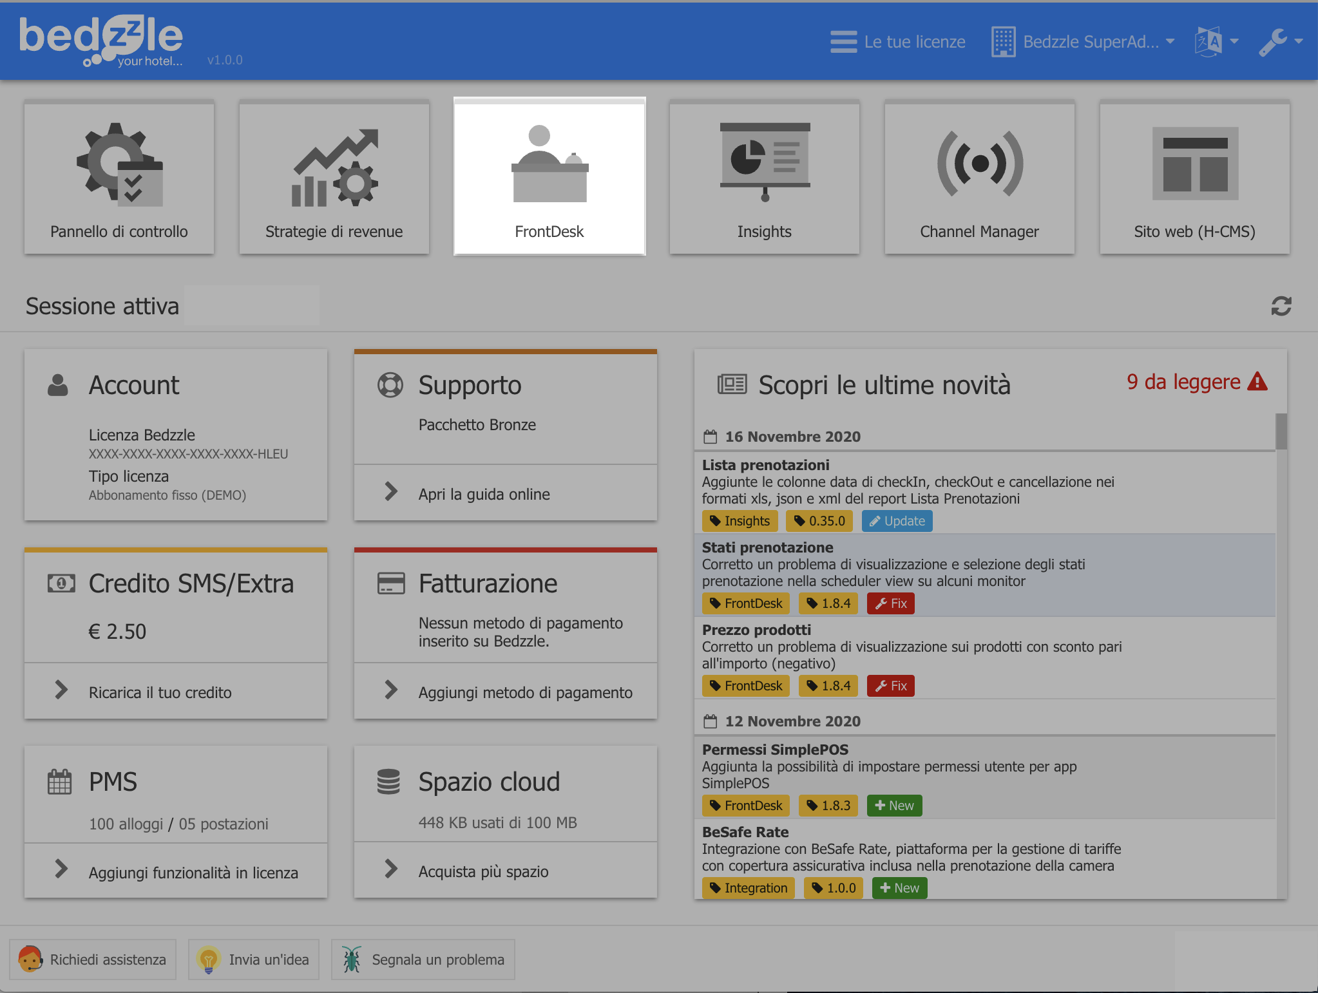Click the Spazio cloud database icon
This screenshot has height=993, width=1318.
coord(388,782)
